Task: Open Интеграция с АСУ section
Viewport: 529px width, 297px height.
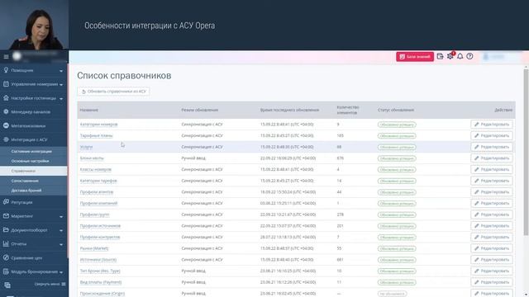Action: coord(29,139)
